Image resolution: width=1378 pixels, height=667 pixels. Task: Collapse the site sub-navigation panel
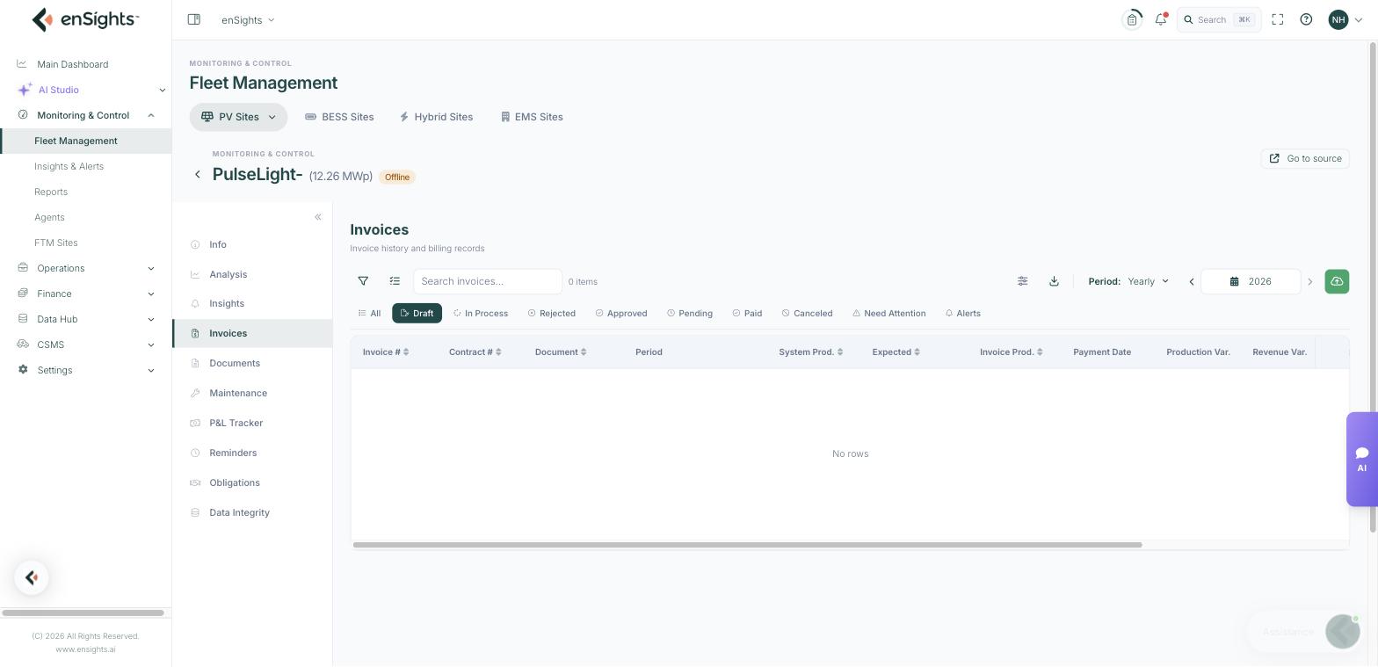[318, 217]
